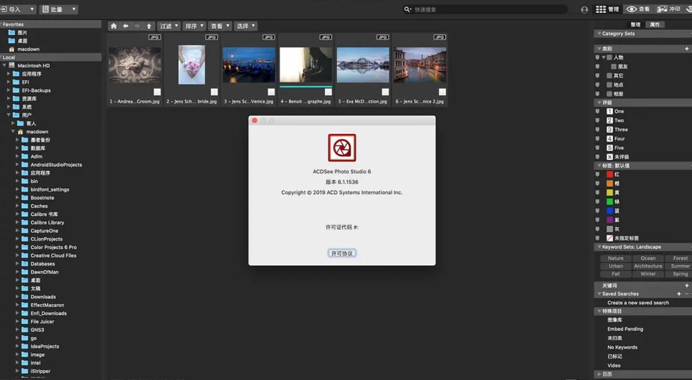Open the 查看 view dropdown in toolbar
The width and height of the screenshot is (692, 380).
point(219,26)
